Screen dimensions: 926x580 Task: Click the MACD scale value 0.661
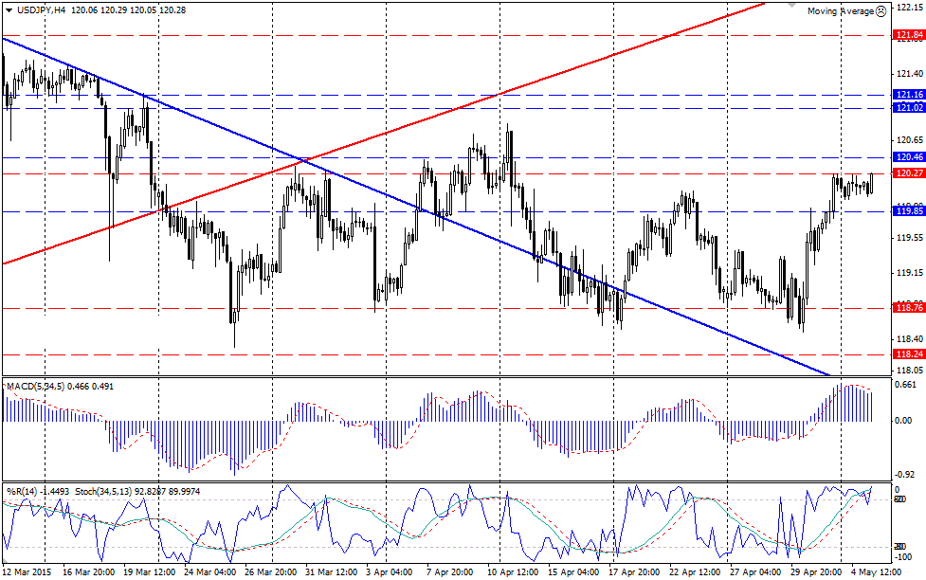(x=906, y=385)
